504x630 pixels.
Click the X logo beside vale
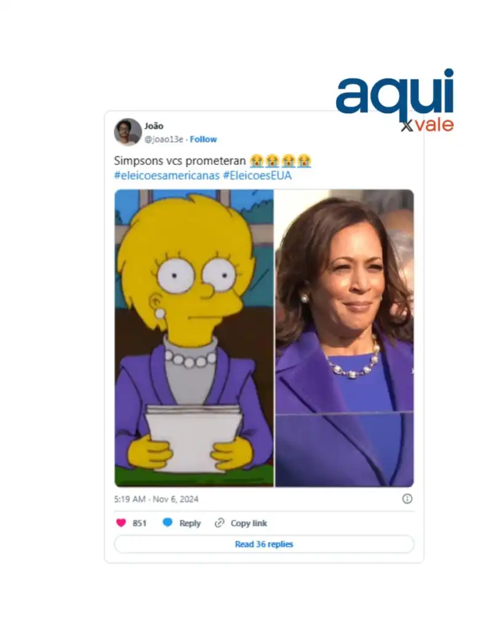coord(407,127)
